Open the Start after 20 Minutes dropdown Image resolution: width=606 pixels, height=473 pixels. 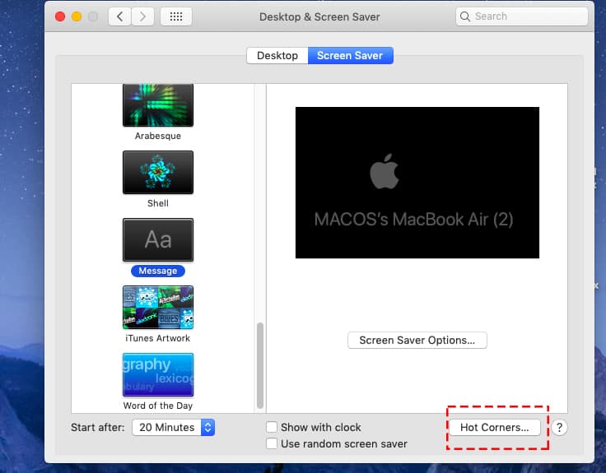tap(173, 427)
